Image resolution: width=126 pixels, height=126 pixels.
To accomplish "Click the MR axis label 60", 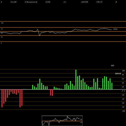I will coord(123,79).
